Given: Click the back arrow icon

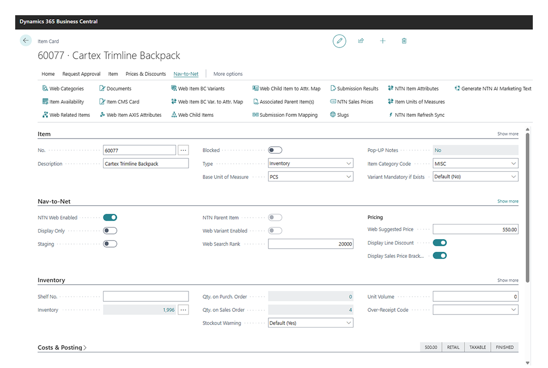Looking at the screenshot, I should click(26, 40).
